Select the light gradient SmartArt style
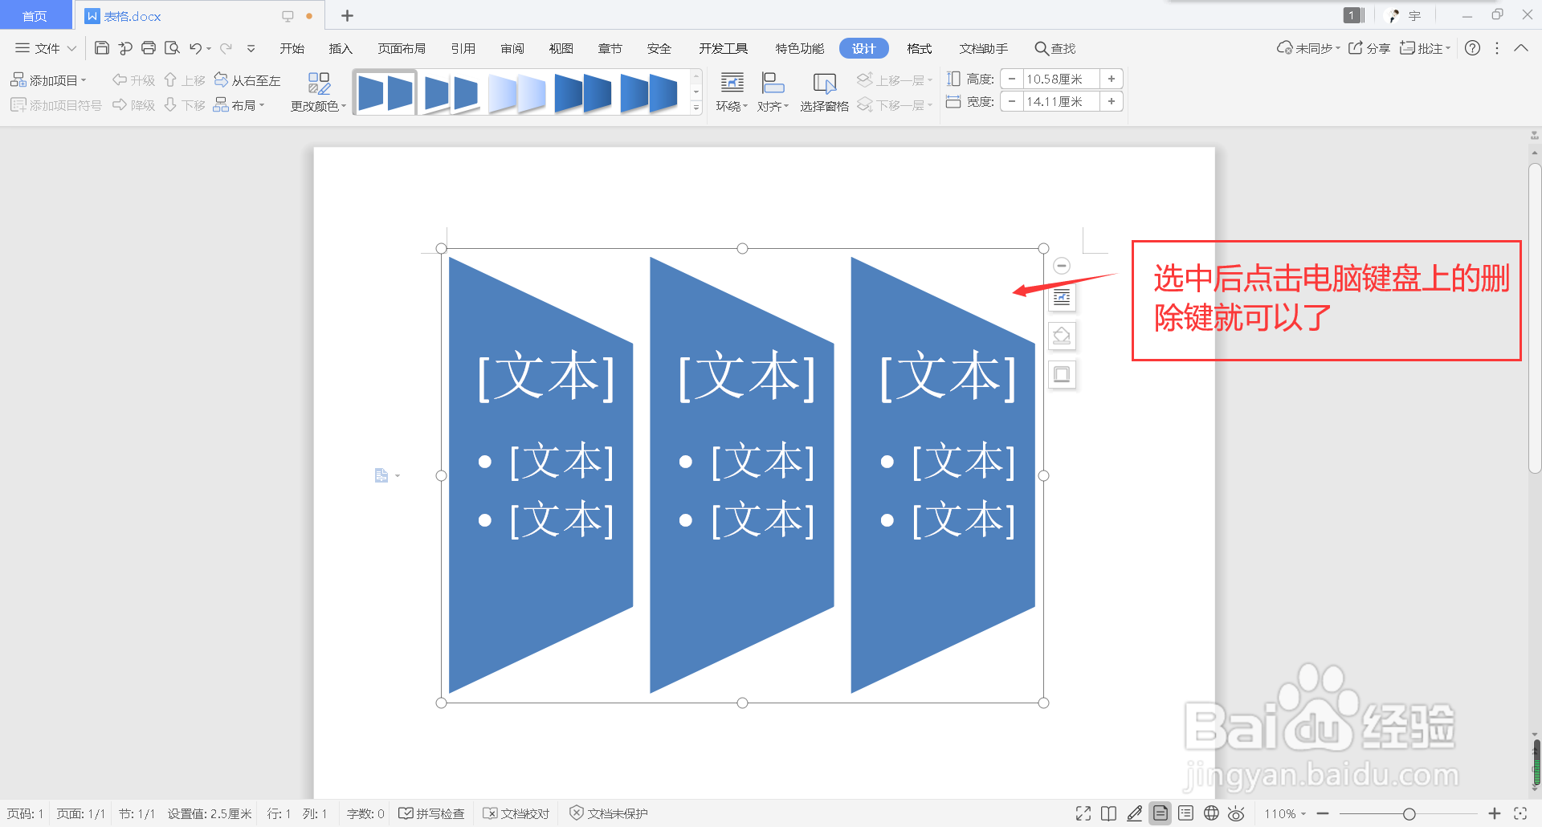This screenshot has height=827, width=1542. [517, 93]
